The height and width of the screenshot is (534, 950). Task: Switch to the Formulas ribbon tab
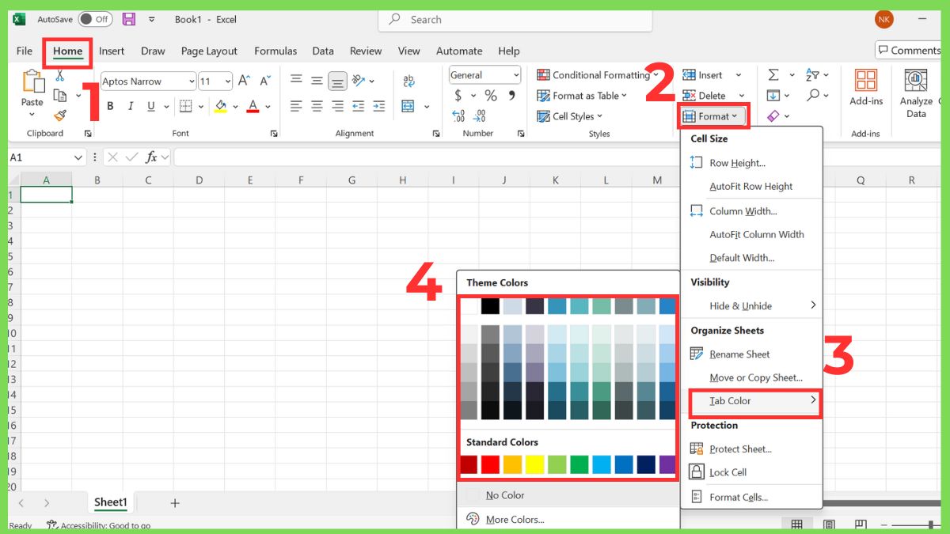pos(275,51)
